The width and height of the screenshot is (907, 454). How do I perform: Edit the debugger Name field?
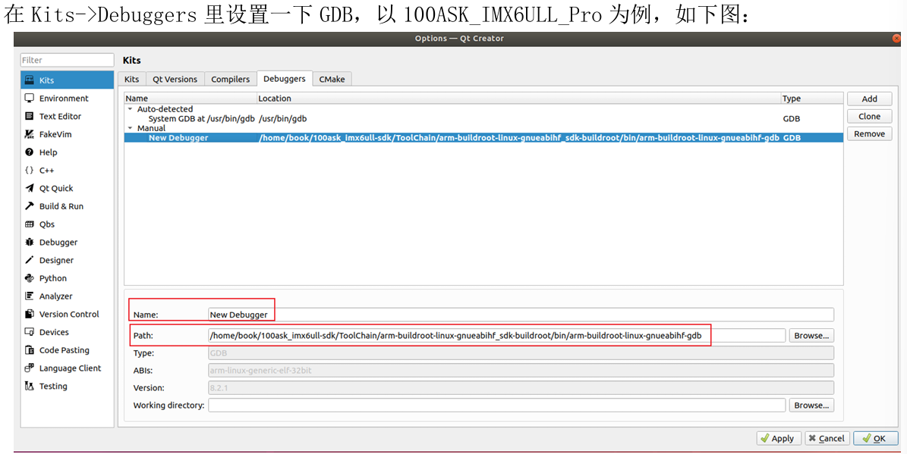click(x=521, y=315)
